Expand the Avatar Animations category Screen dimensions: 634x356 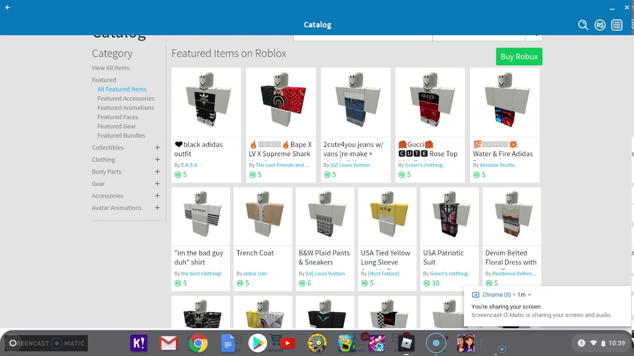[x=157, y=208]
